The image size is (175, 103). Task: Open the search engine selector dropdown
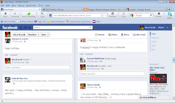click(132, 15)
